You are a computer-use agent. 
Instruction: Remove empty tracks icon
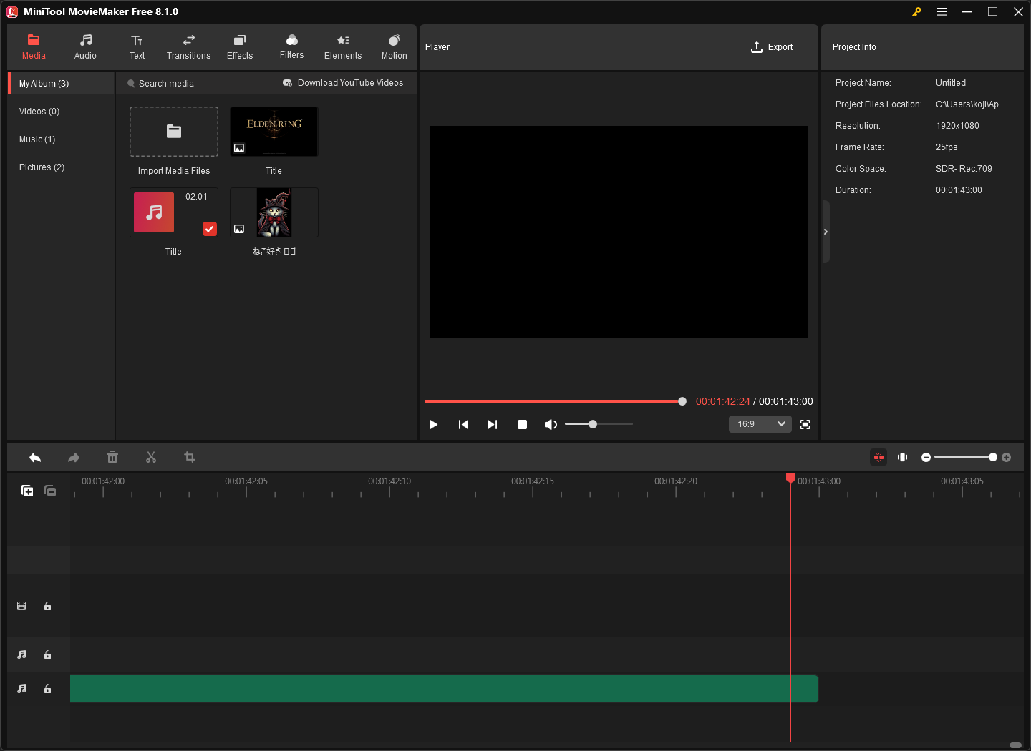point(50,491)
